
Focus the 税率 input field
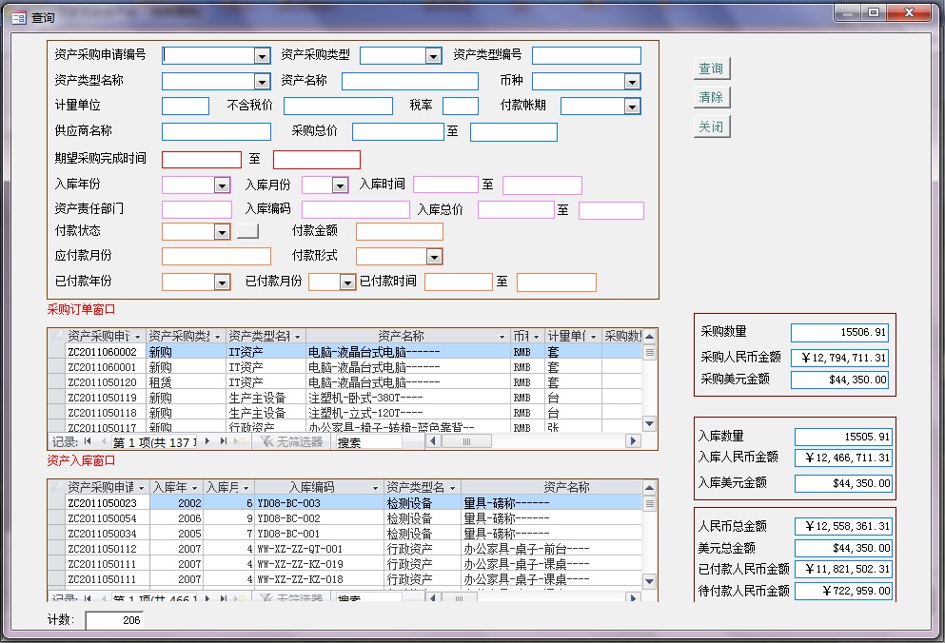(461, 107)
